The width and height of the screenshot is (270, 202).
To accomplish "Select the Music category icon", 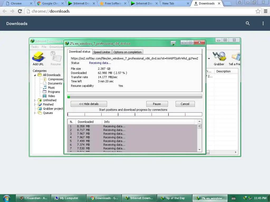I will 45,87.
